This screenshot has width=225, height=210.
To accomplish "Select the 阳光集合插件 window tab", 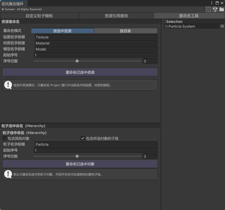I will (14, 4).
